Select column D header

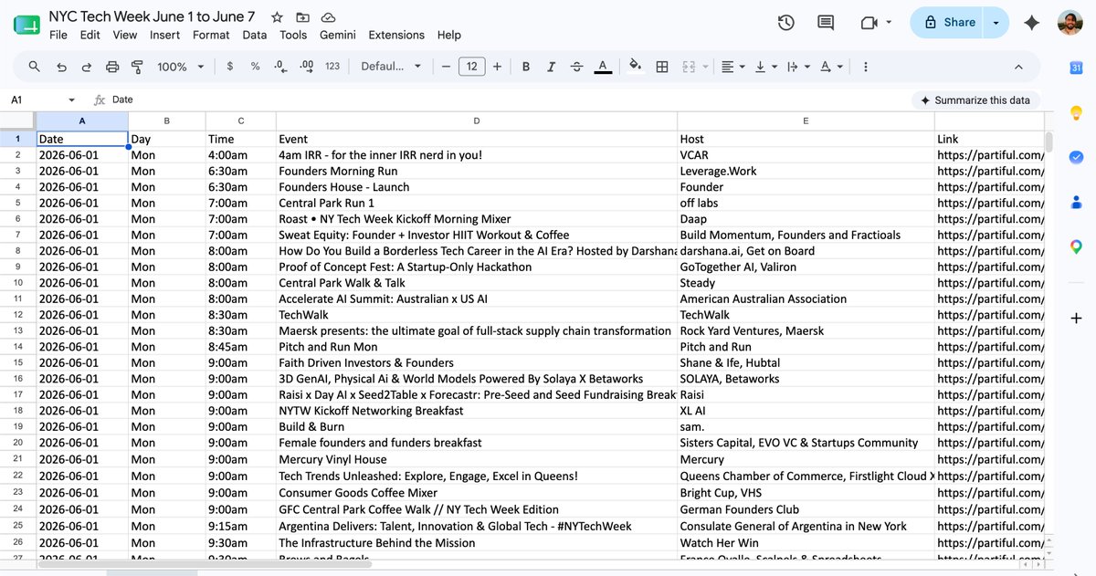477,120
